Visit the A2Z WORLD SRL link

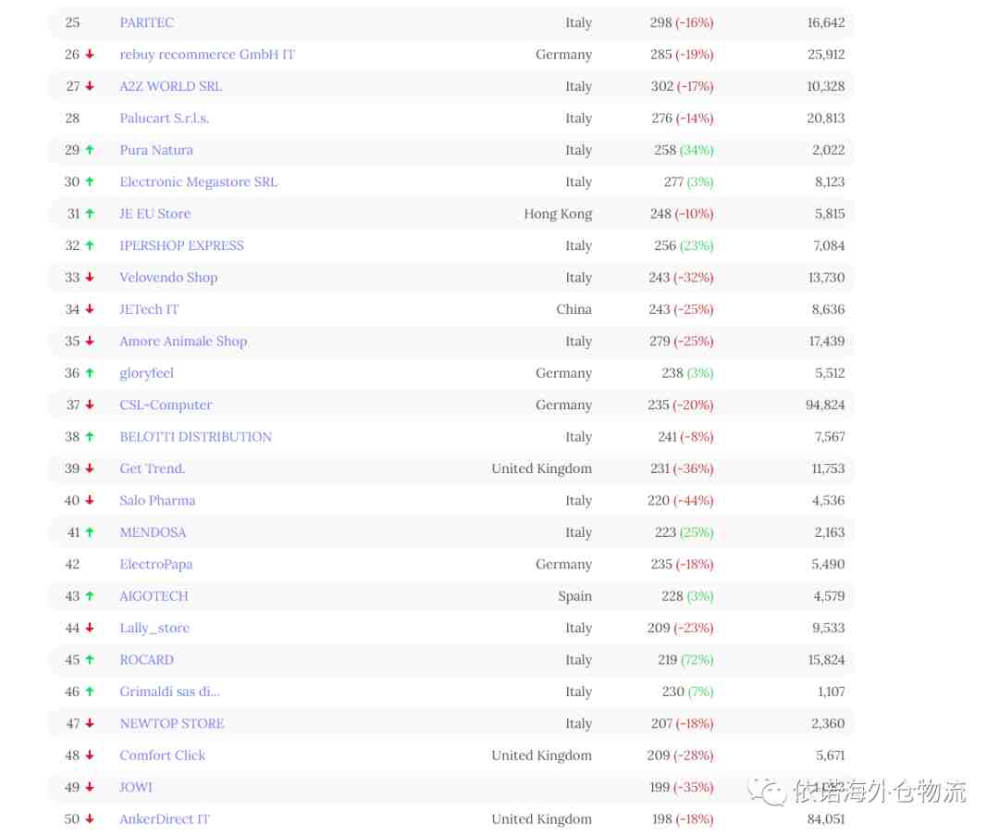[171, 87]
